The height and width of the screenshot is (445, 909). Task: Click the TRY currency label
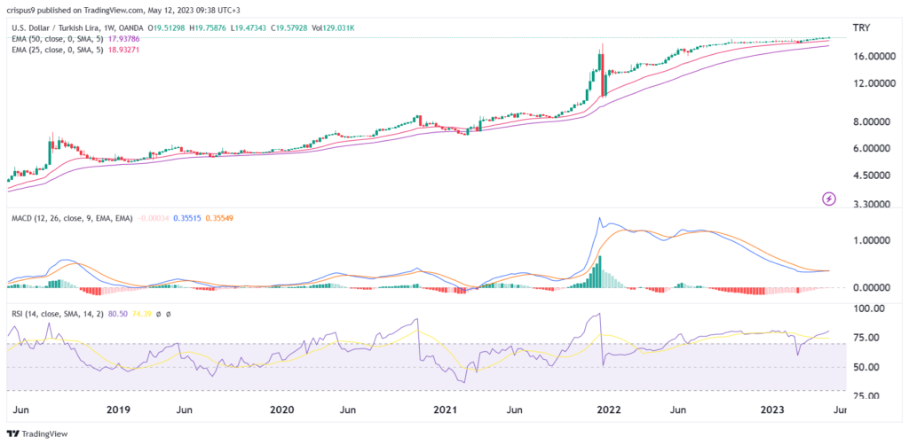(x=861, y=27)
